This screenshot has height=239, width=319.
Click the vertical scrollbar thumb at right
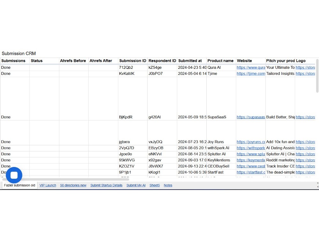(317, 76)
